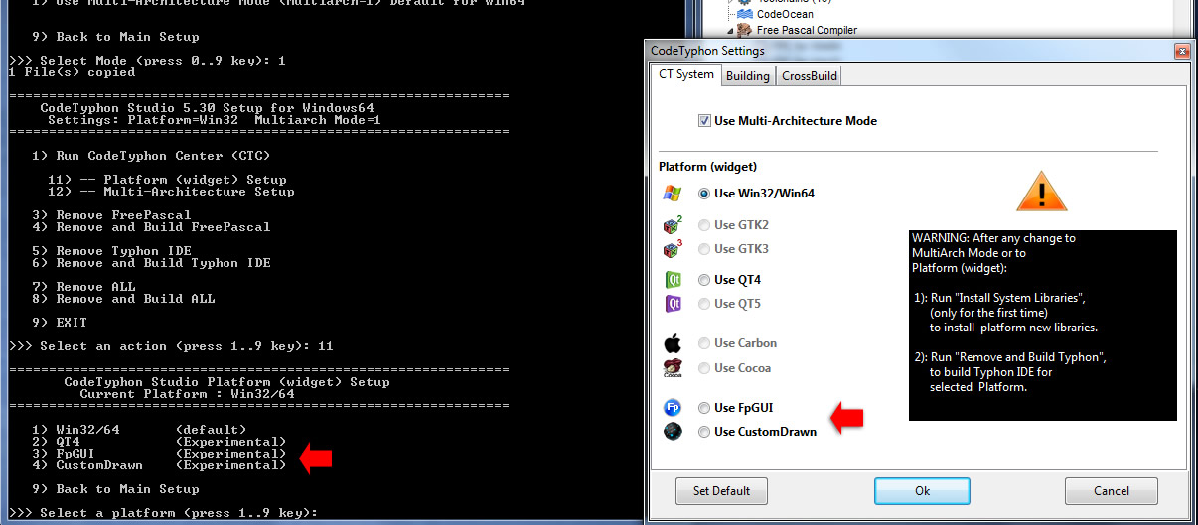Click 'Remove and Build Typhon IDE' console line

point(151,263)
